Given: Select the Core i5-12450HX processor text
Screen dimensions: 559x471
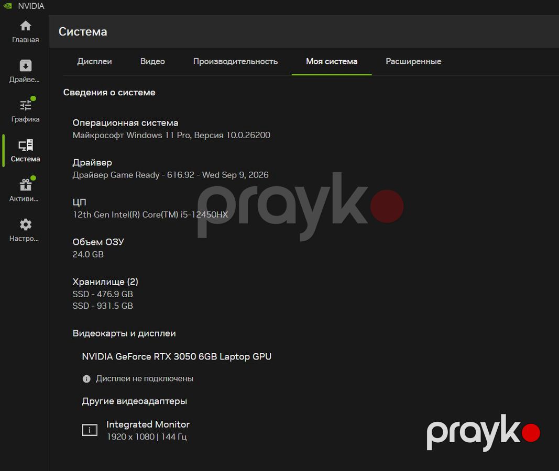Looking at the screenshot, I should (150, 215).
